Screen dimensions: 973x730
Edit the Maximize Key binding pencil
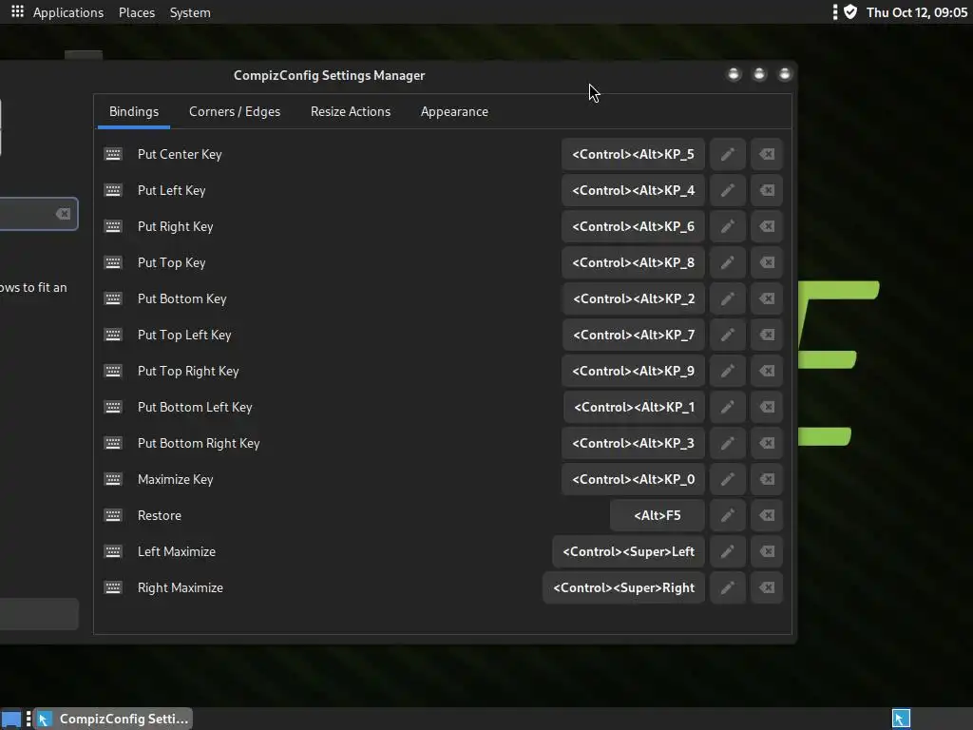tap(727, 479)
